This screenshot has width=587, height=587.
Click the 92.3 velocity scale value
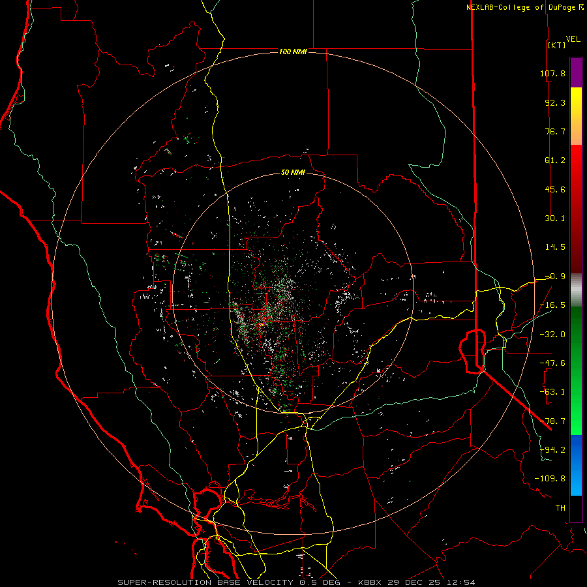coord(555,102)
